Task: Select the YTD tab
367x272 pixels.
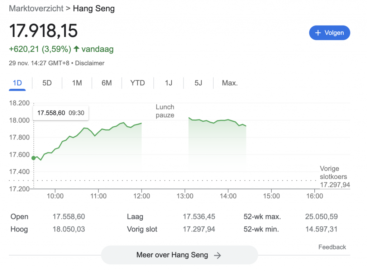Action: (x=138, y=83)
